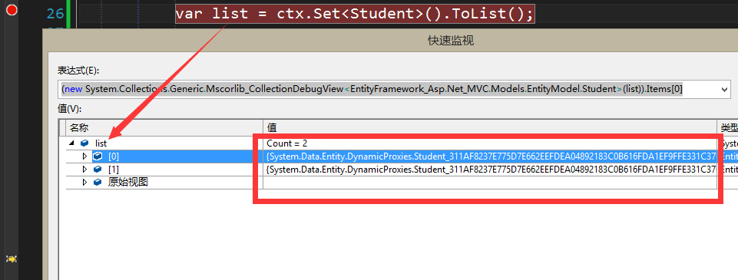Click the 值 column header
Screen dimensions: 738x280
[x=489, y=128]
